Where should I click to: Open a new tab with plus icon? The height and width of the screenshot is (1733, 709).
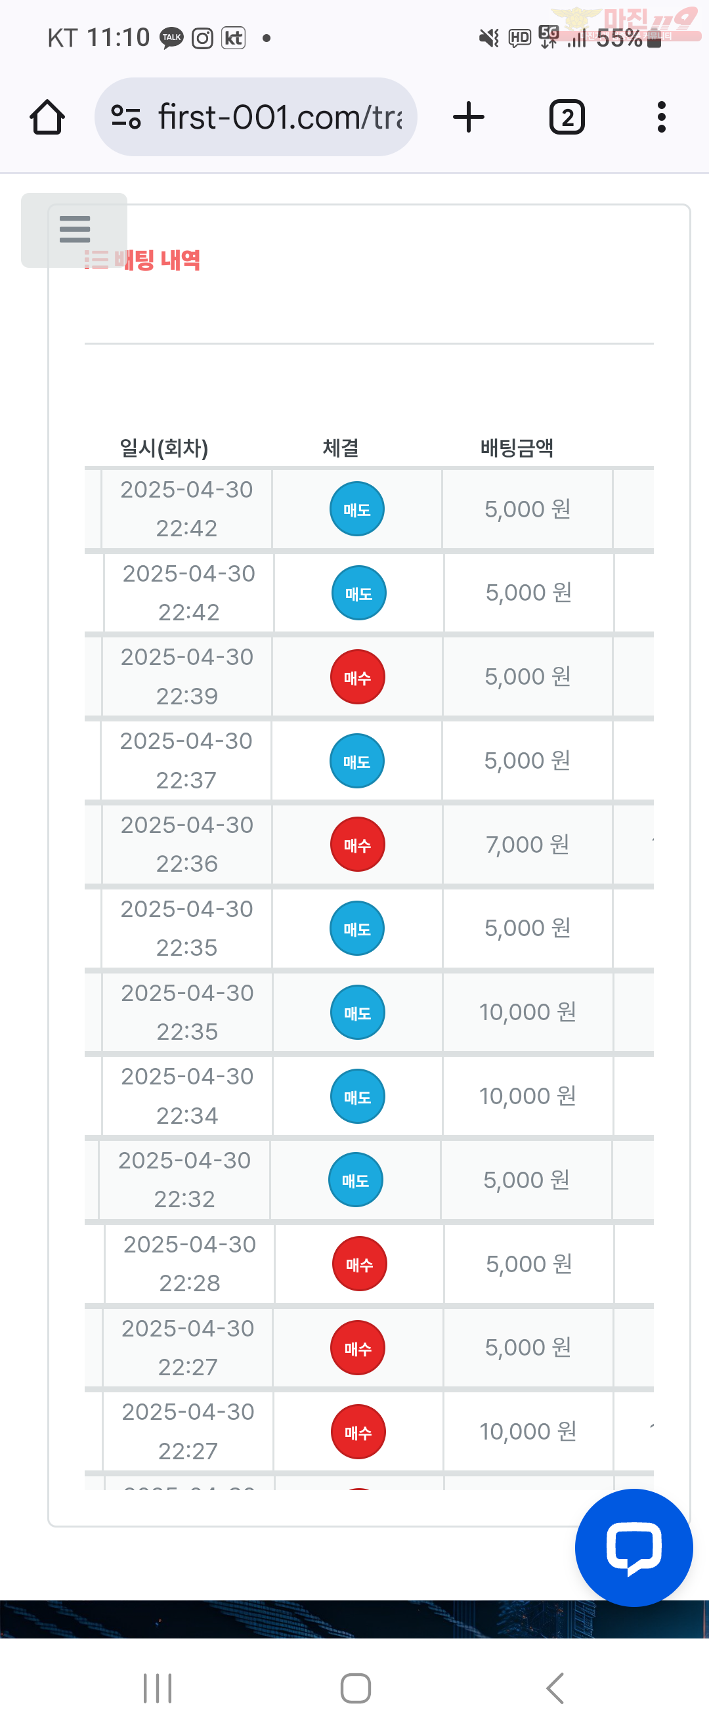[x=469, y=117]
